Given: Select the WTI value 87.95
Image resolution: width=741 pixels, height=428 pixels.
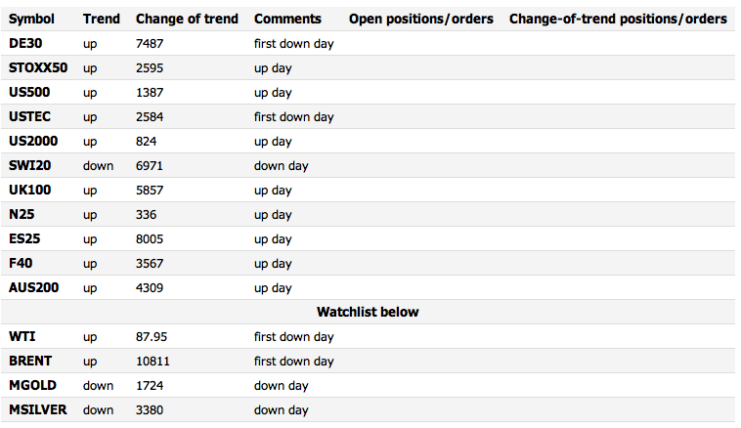Looking at the screenshot, I should pos(152,337).
